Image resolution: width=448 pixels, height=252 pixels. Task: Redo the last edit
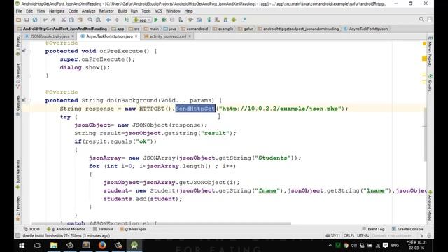53,20
